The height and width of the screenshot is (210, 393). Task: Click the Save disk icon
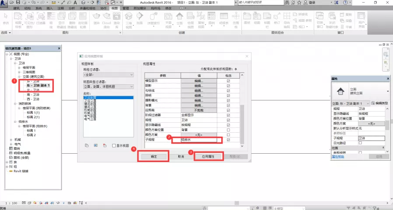point(18,3)
